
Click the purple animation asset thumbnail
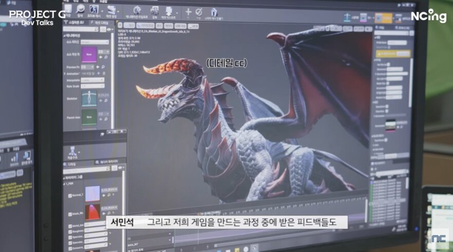(x=89, y=53)
